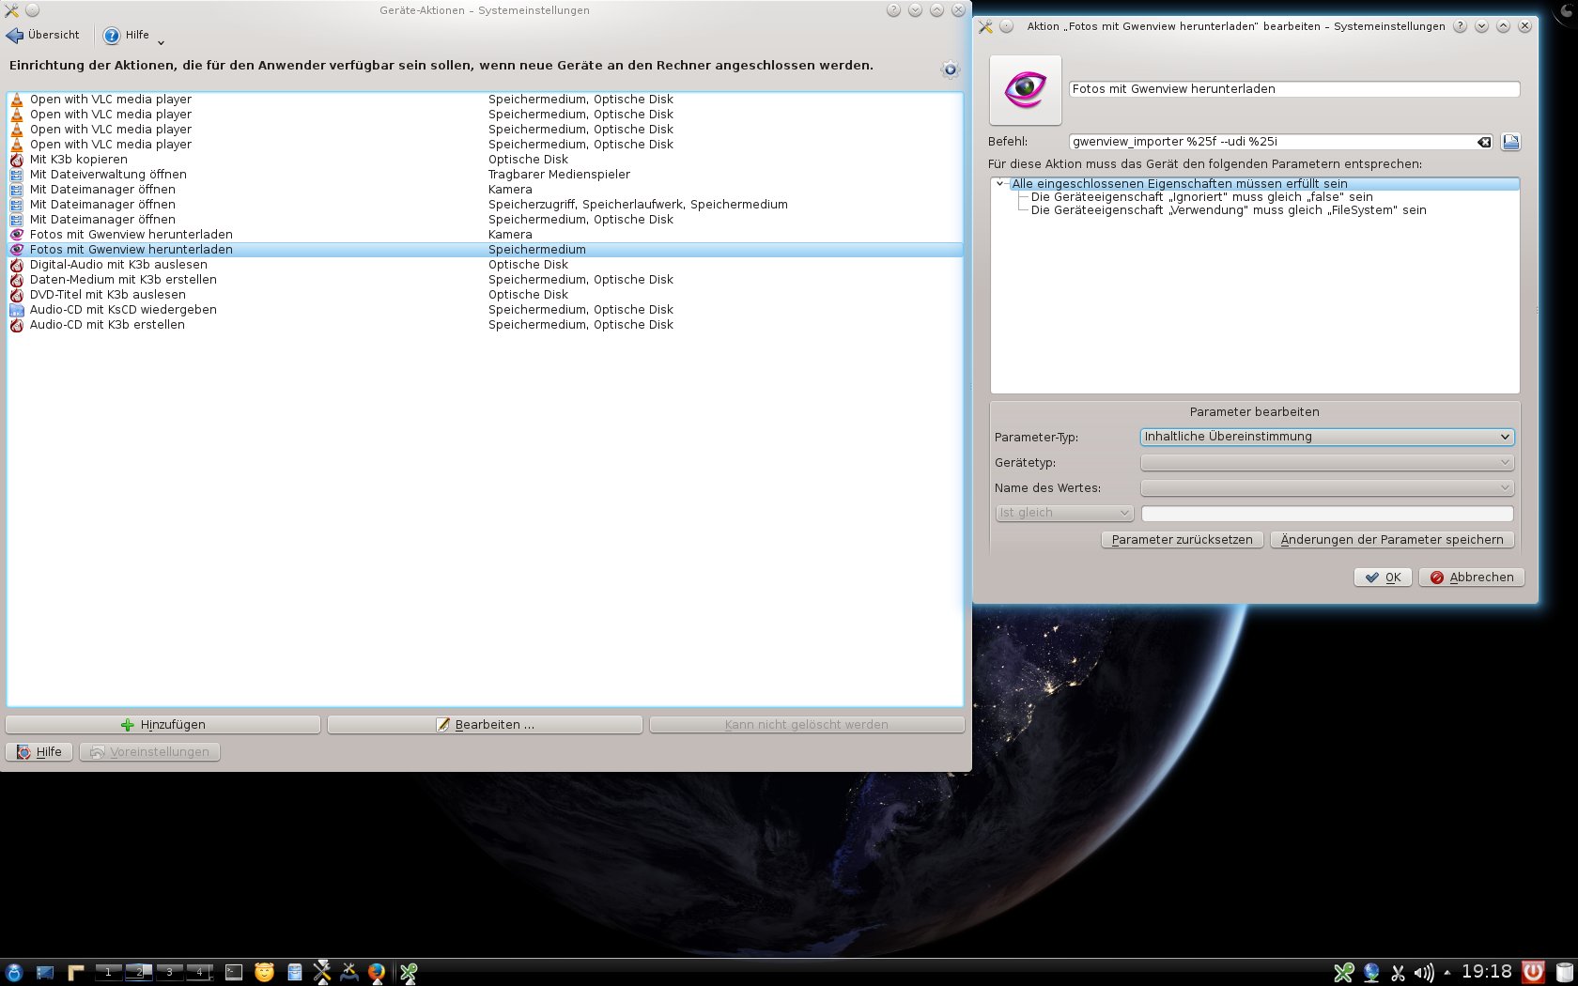
Task: Click the Gwenview eye icon button in dialog
Action: pyautogui.click(x=1025, y=90)
